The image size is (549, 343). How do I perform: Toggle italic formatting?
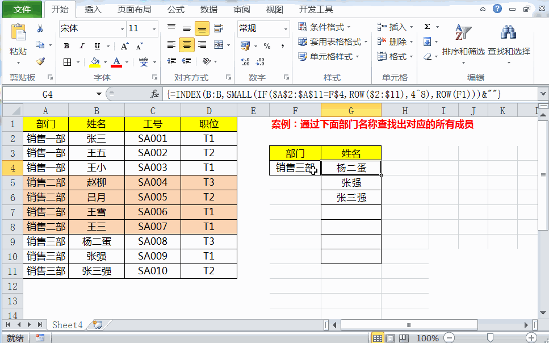pyautogui.click(x=82, y=46)
